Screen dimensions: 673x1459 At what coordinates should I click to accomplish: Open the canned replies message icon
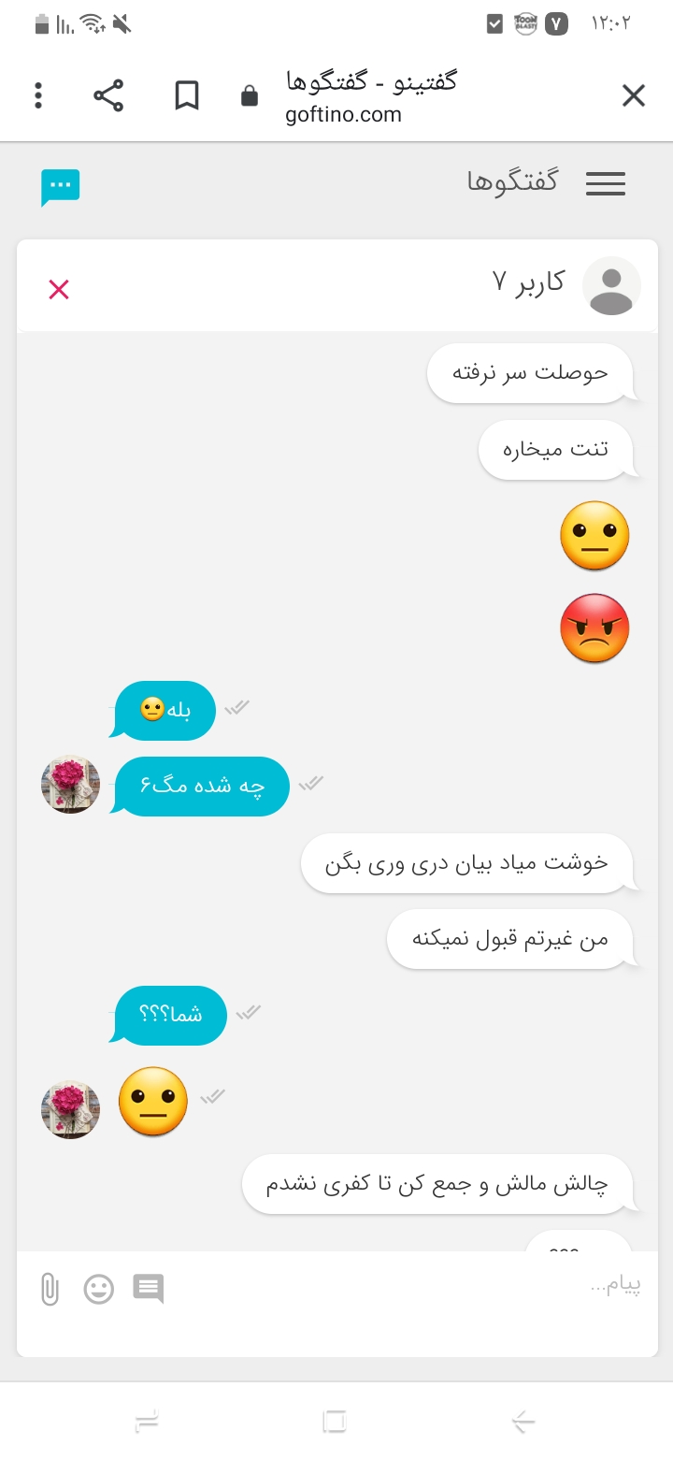pos(148,1289)
